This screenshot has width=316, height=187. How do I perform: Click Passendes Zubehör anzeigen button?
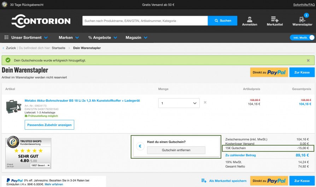click(x=49, y=125)
